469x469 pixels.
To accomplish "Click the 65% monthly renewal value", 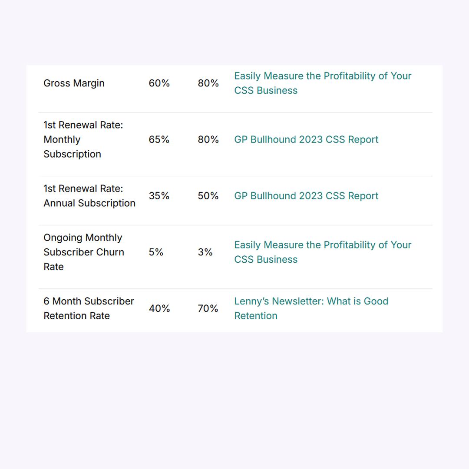I will point(159,139).
